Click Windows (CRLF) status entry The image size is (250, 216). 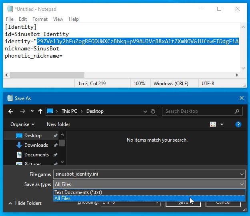(x=171, y=83)
